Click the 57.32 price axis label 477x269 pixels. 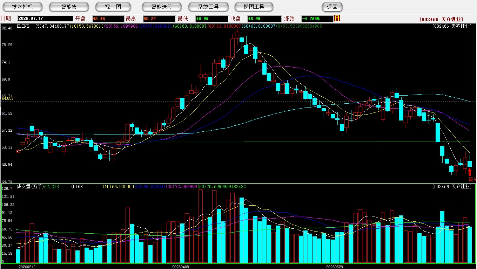point(7,130)
